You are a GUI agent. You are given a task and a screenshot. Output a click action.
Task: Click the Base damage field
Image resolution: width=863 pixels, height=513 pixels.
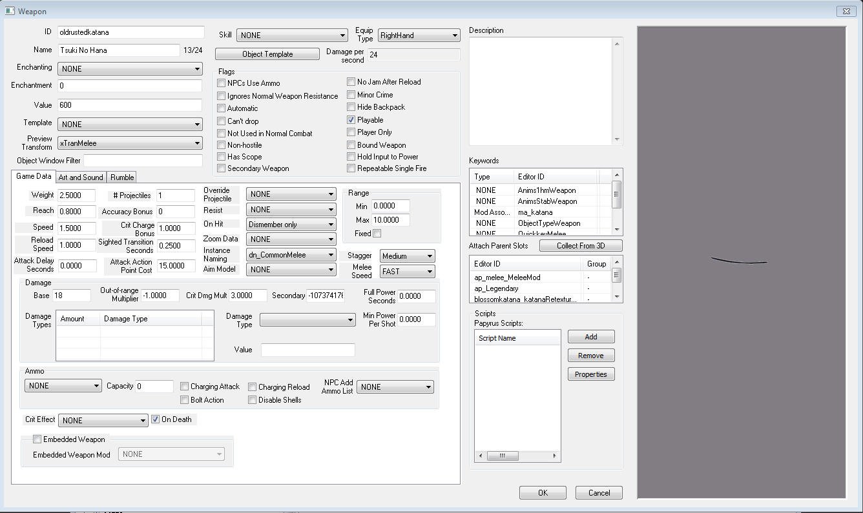point(72,296)
